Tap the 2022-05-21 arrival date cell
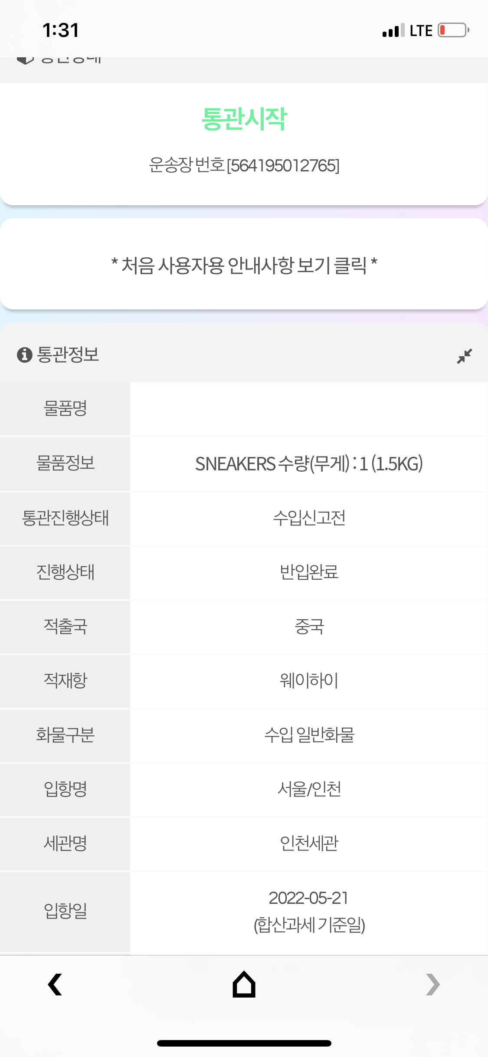The image size is (488, 1057). point(309,911)
